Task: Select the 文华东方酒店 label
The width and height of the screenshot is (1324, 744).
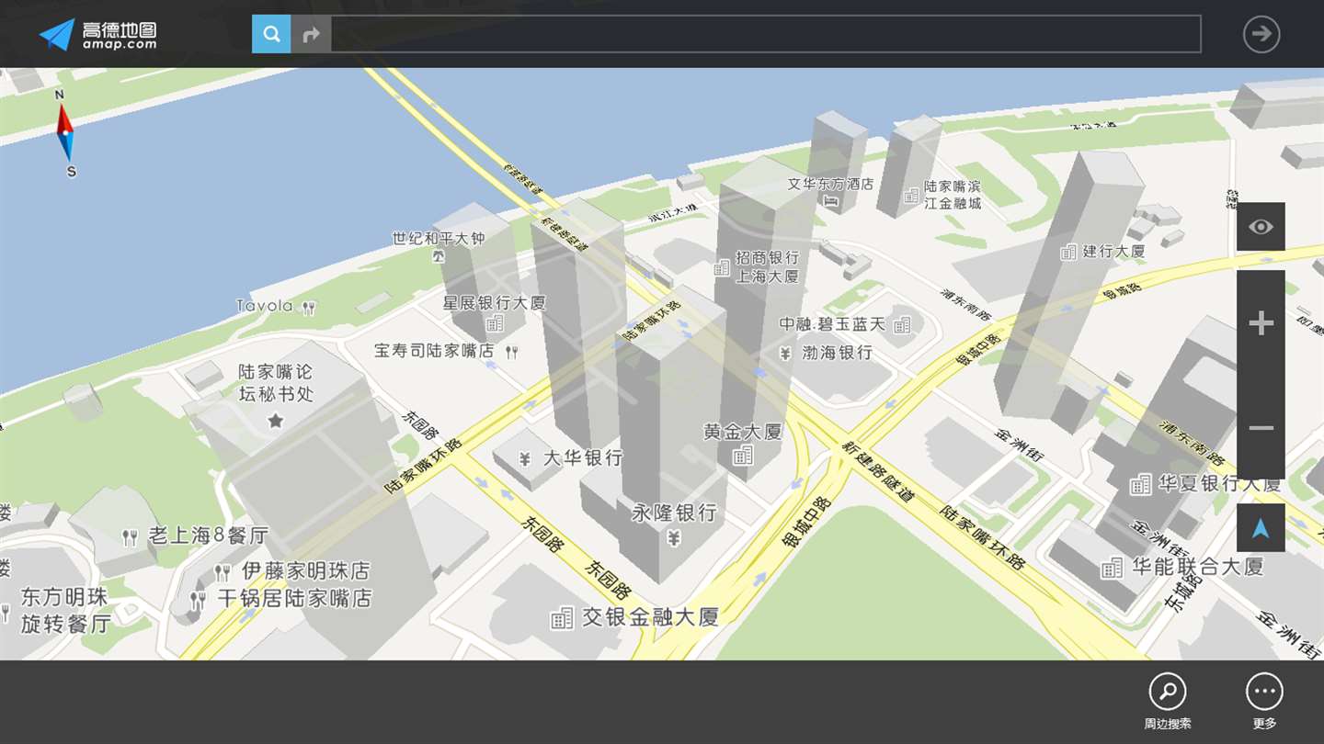Action: pyautogui.click(x=830, y=184)
